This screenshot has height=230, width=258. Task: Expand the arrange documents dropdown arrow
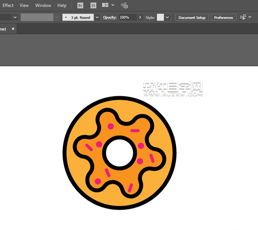[113, 6]
